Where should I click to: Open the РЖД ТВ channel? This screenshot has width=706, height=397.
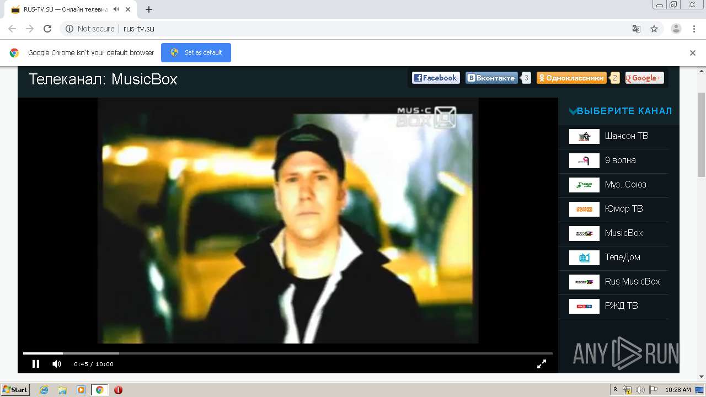tap(621, 306)
